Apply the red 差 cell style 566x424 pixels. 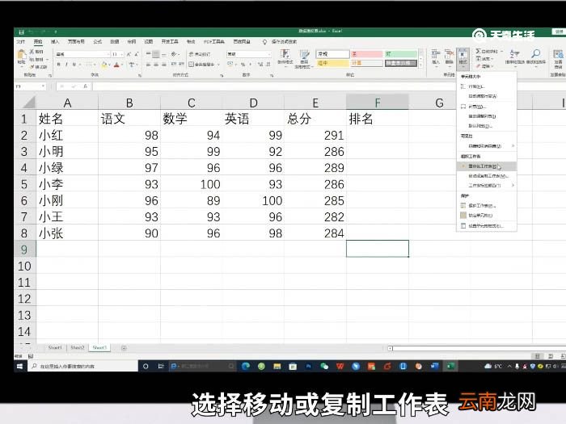(366, 54)
